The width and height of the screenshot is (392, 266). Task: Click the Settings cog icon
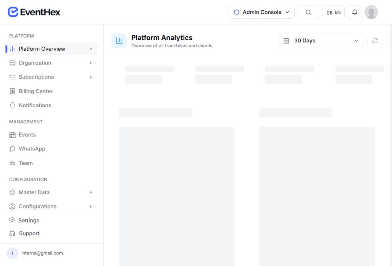pos(12,220)
